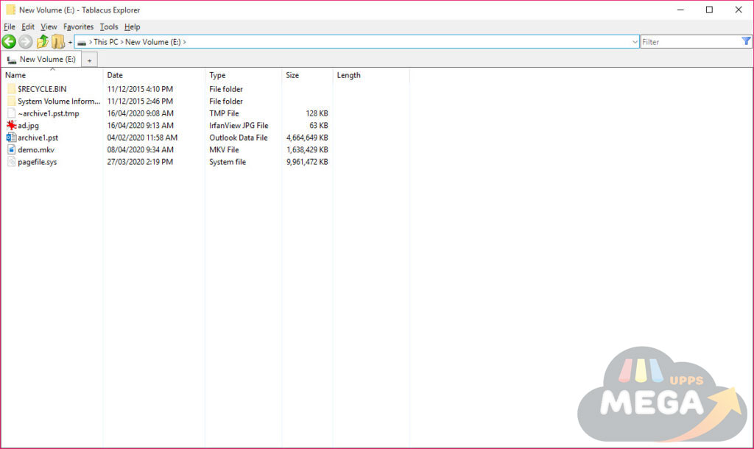Open the File menu
The image size is (754, 449).
[10, 27]
